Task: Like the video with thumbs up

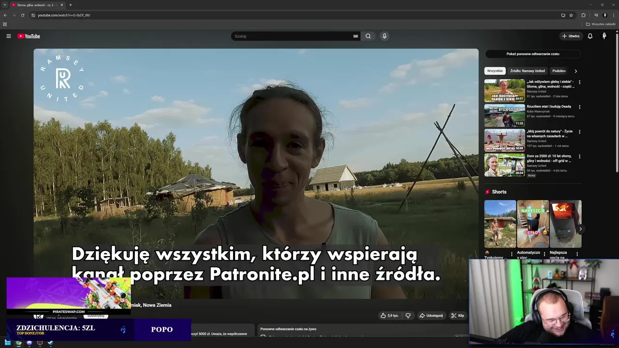Action: [x=389, y=316]
